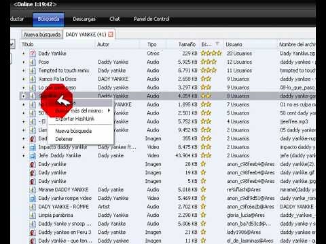Open Panel de Control tab
The image size is (326, 244).
(x=151, y=19)
